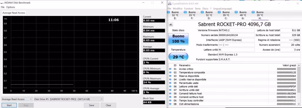Click the previous disk arrow button
This screenshot has width=302, height=108.
pyautogui.click(x=171, y=24)
